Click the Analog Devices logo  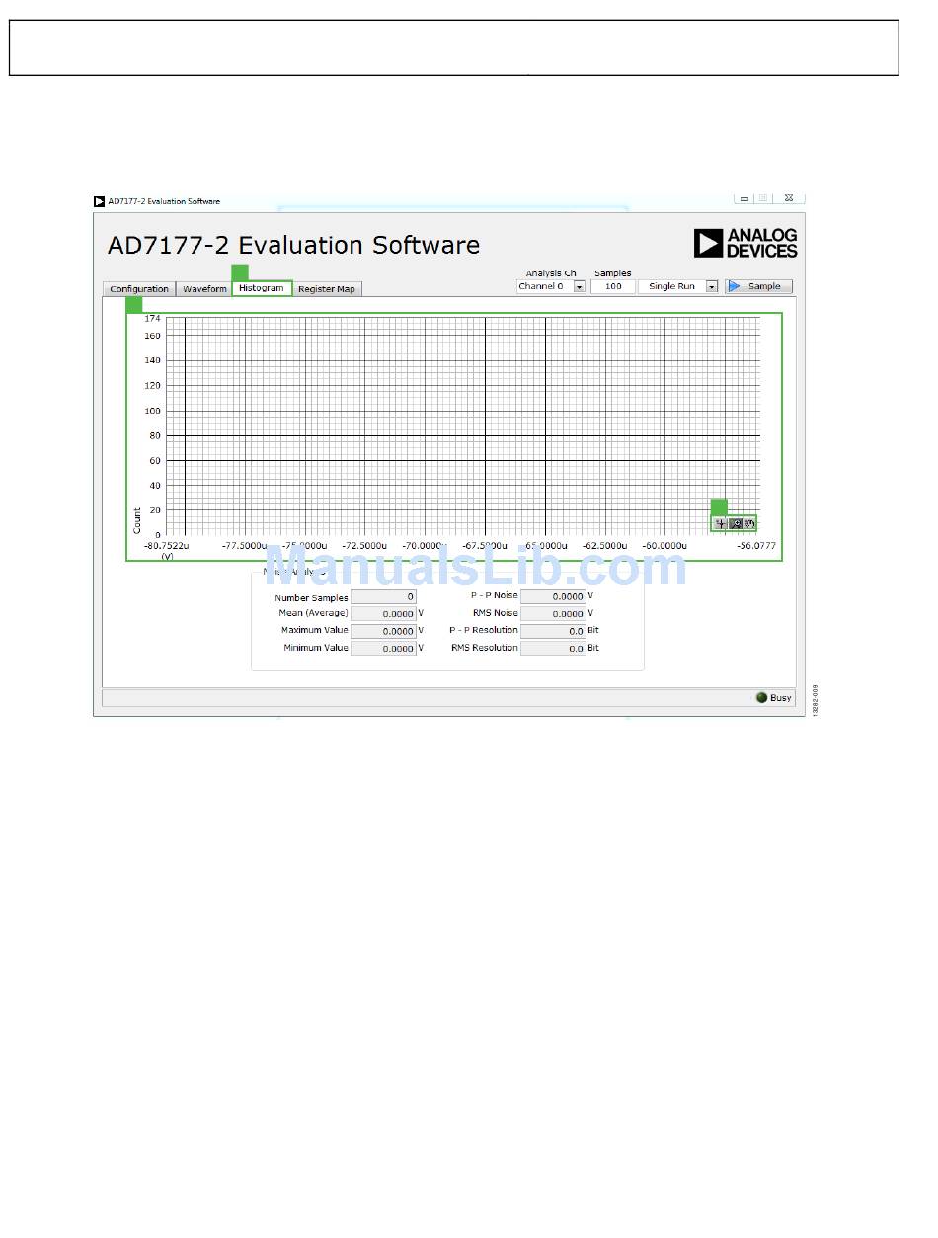[x=745, y=243]
